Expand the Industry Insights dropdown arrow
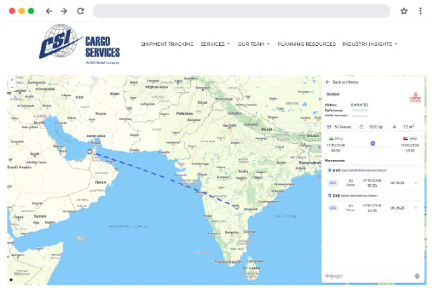The width and height of the screenshot is (434, 299). click(x=396, y=44)
